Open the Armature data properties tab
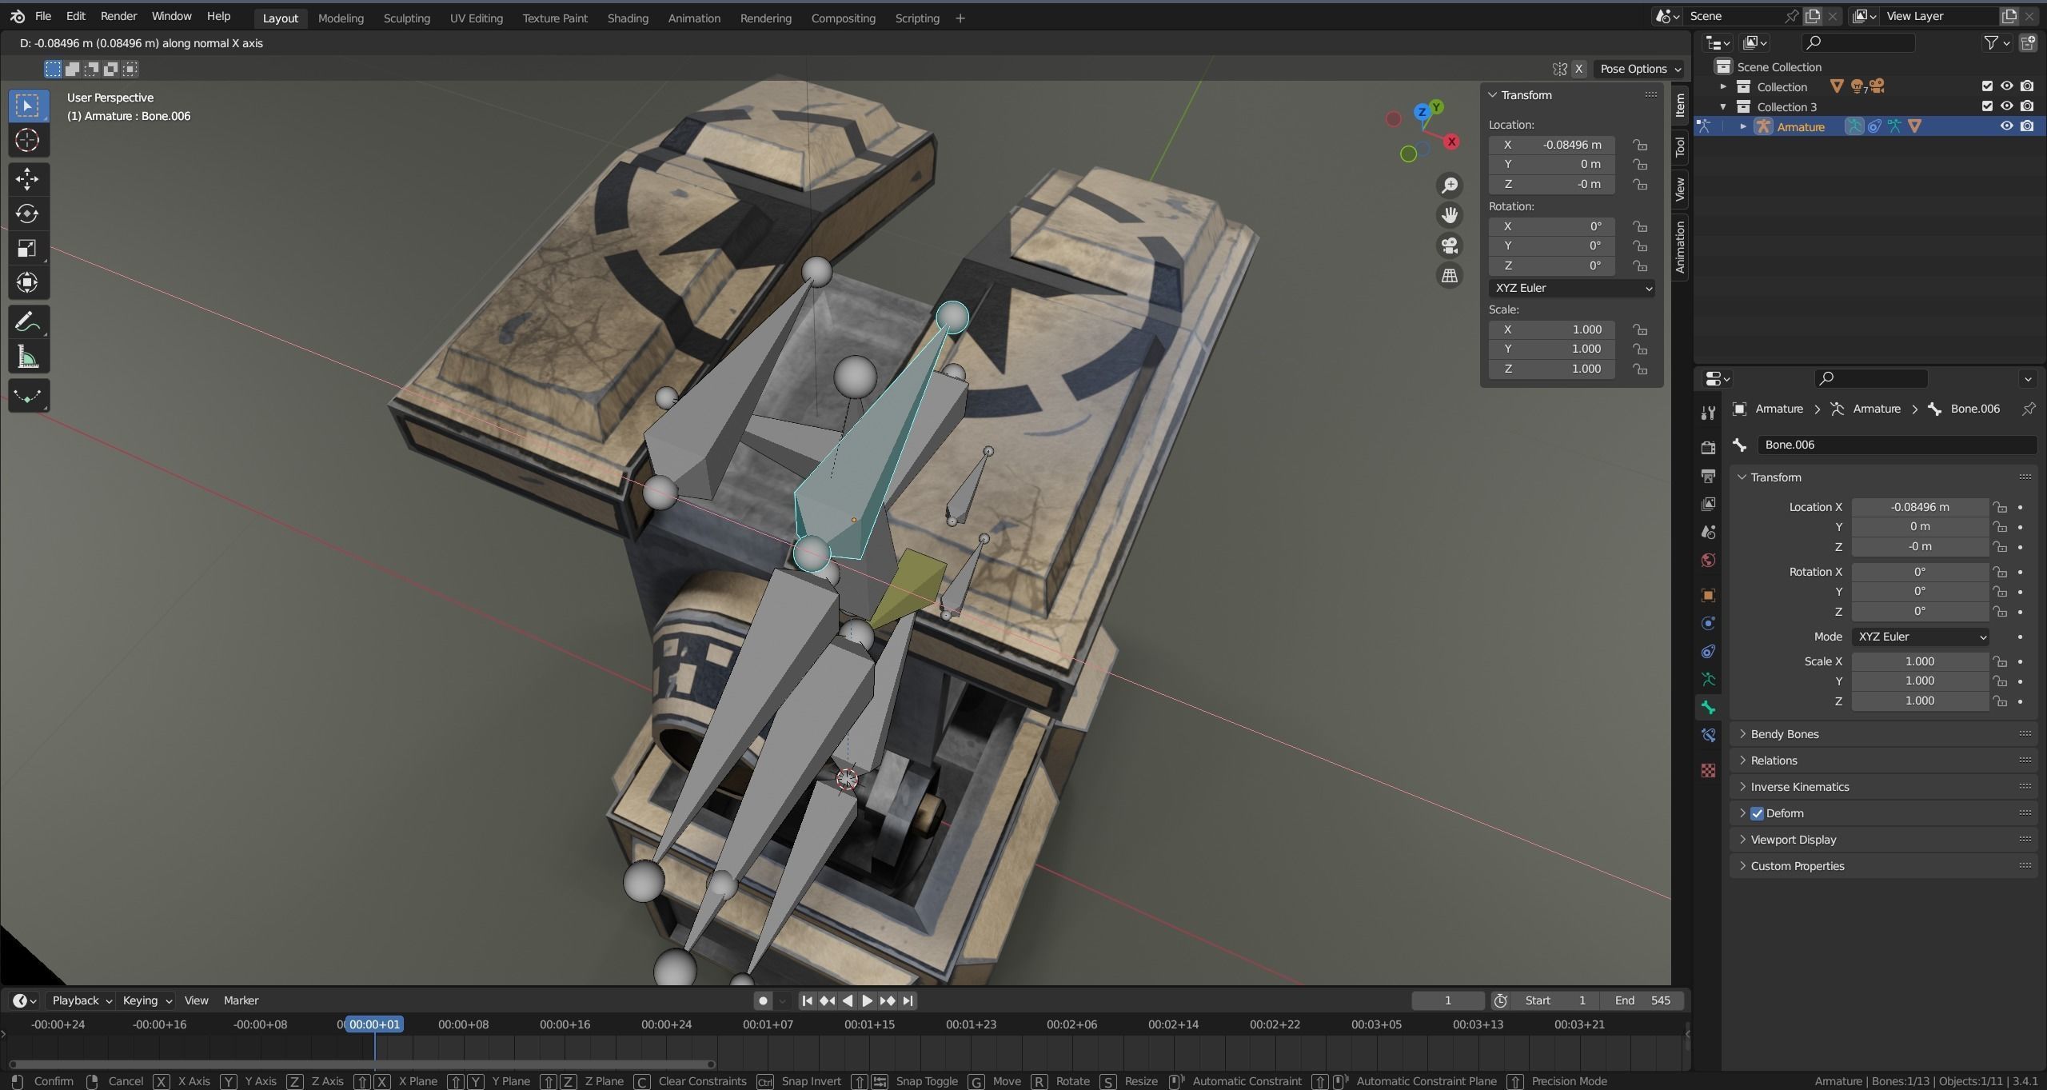The width and height of the screenshot is (2047, 1090). (x=1709, y=679)
